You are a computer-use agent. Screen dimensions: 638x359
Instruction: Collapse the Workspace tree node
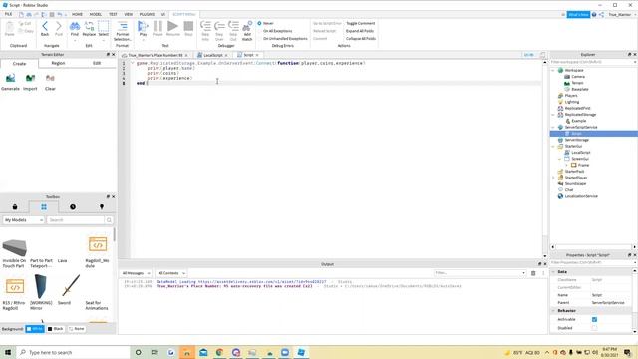(553, 71)
